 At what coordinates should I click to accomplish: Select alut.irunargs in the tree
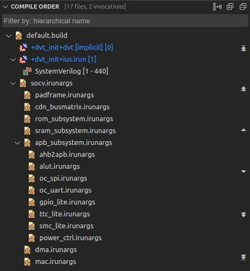point(59,167)
